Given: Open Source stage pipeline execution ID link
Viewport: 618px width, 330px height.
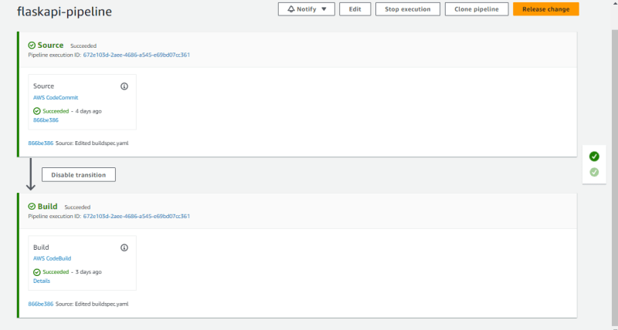Looking at the screenshot, I should (x=137, y=55).
